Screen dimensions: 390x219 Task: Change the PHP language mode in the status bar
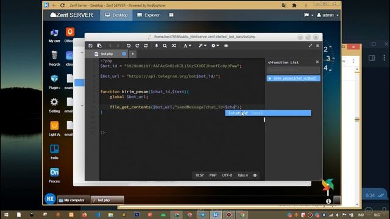click(x=213, y=175)
